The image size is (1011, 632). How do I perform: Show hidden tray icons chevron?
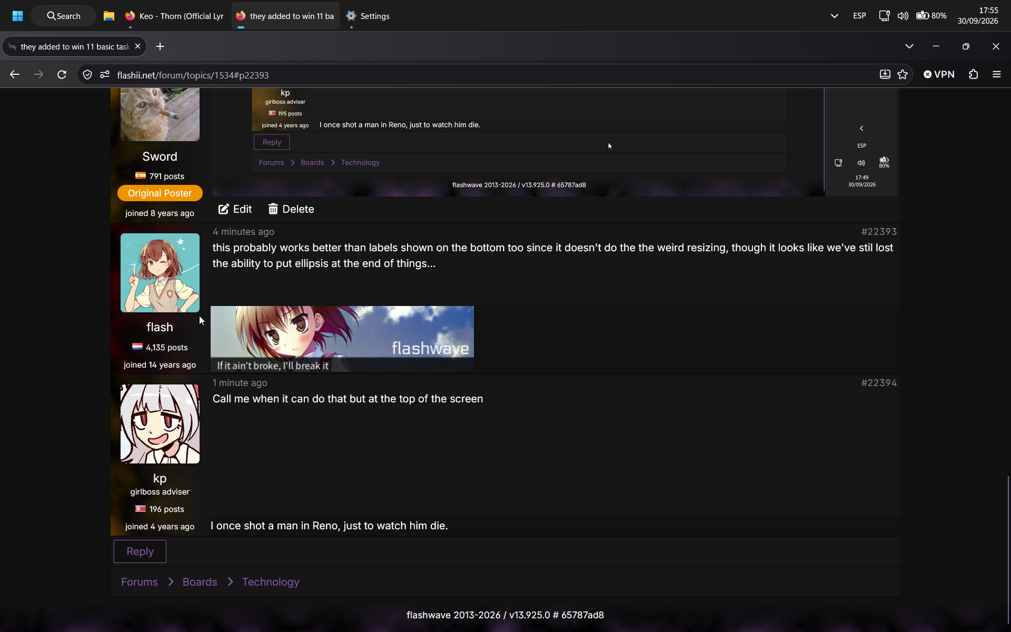click(x=834, y=16)
